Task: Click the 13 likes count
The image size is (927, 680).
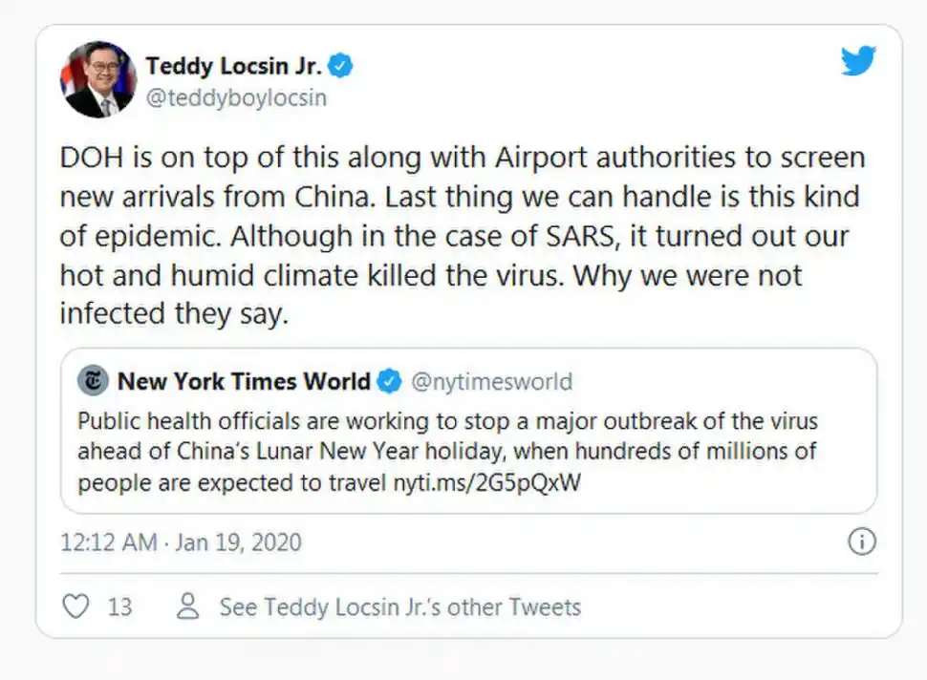Action: tap(119, 606)
